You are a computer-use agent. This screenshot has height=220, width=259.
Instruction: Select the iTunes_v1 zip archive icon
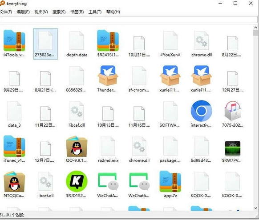14,146
